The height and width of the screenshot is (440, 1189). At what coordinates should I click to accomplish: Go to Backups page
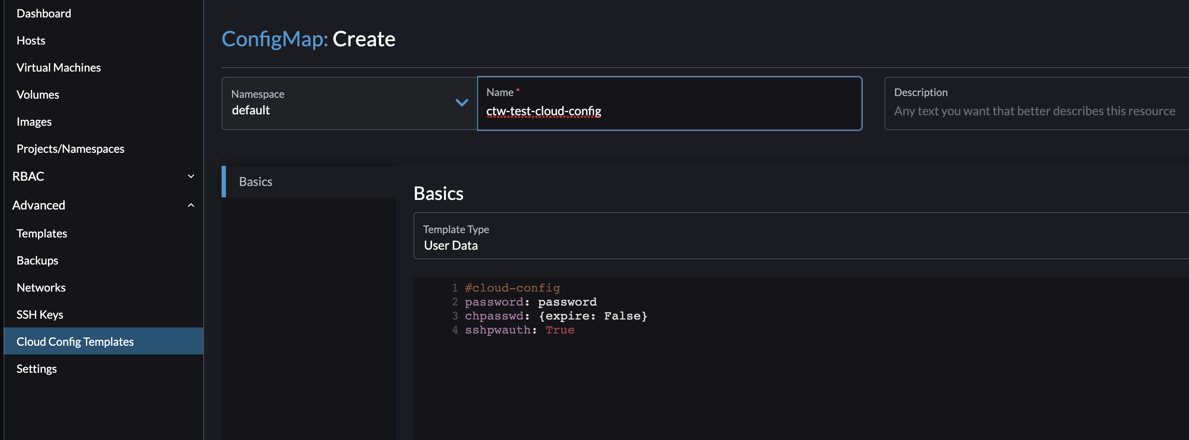(x=38, y=261)
